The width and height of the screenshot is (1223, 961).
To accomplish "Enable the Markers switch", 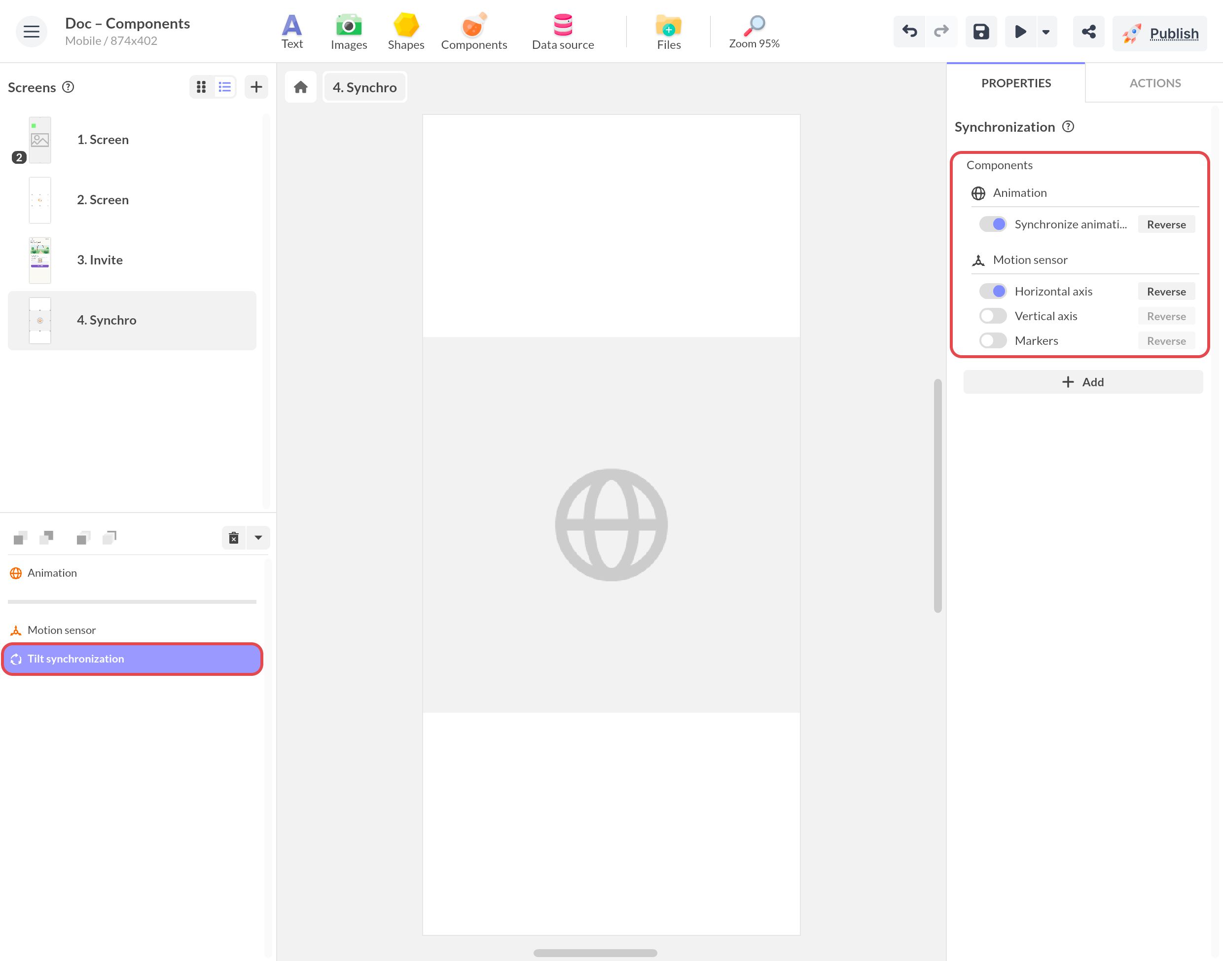I will 993,340.
